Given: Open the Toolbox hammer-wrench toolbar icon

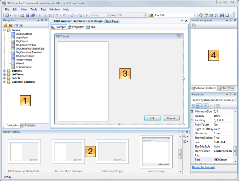Looking at the screenshot, I should [x=217, y=15].
